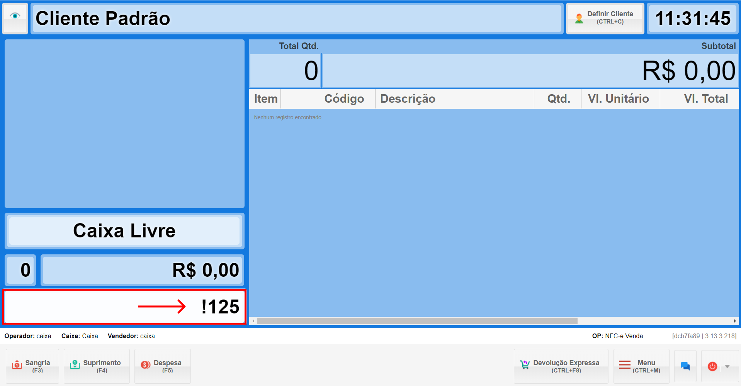Open the Menu hamburger button
741x386 pixels.
point(641,366)
